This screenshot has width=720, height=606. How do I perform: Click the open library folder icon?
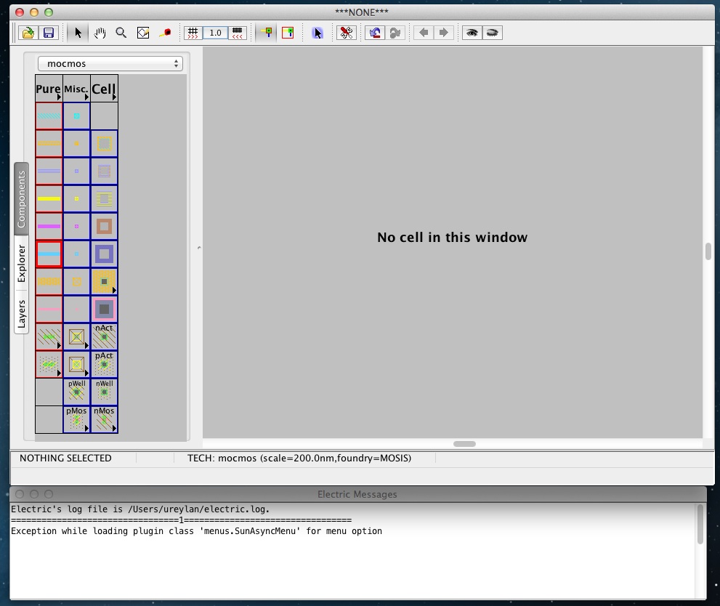(x=28, y=33)
